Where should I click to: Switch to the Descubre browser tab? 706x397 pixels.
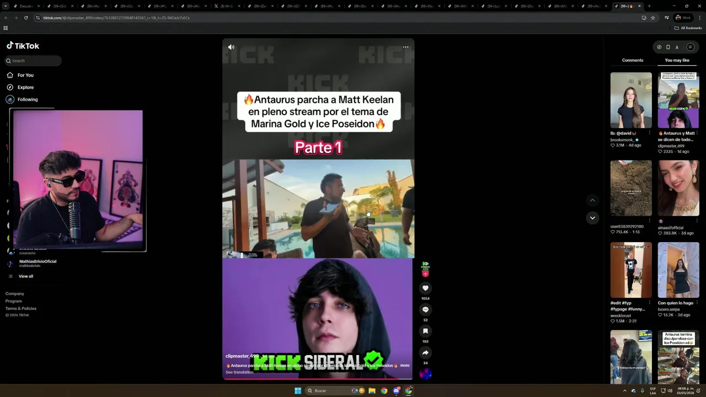(25, 6)
